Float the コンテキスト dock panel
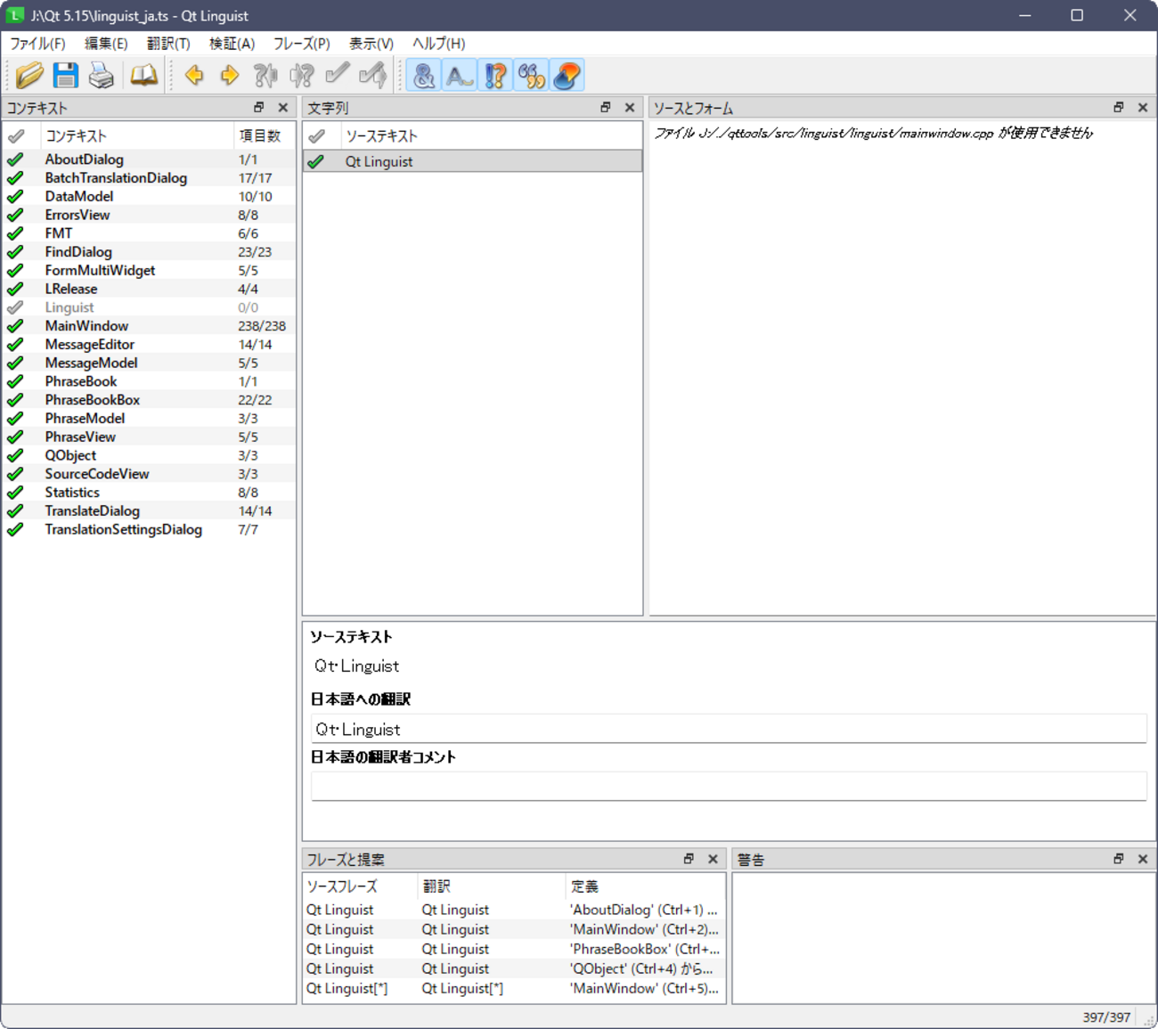 pyautogui.click(x=259, y=108)
